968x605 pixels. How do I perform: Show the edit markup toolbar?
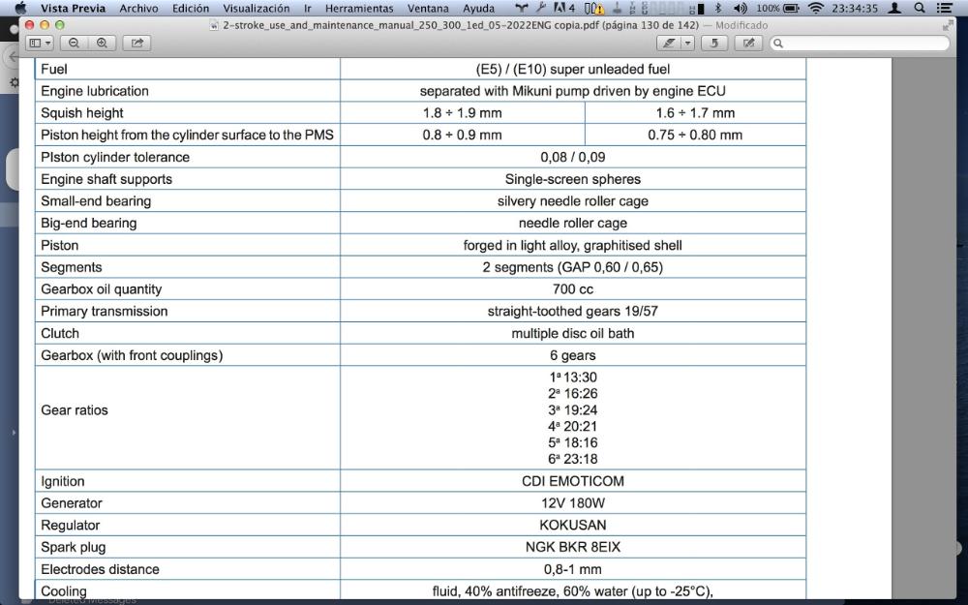coord(749,44)
